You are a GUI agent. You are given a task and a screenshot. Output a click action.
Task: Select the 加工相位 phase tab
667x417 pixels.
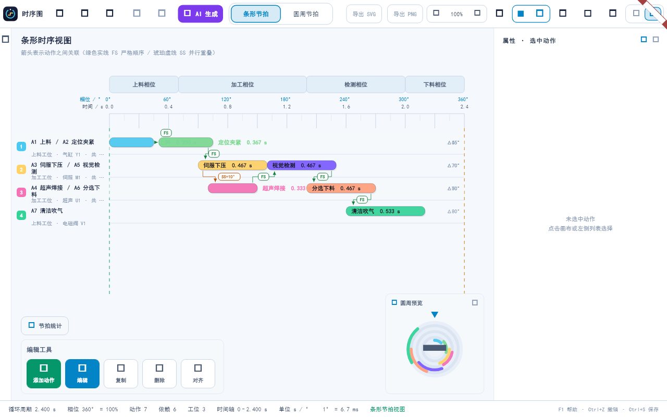tap(242, 84)
